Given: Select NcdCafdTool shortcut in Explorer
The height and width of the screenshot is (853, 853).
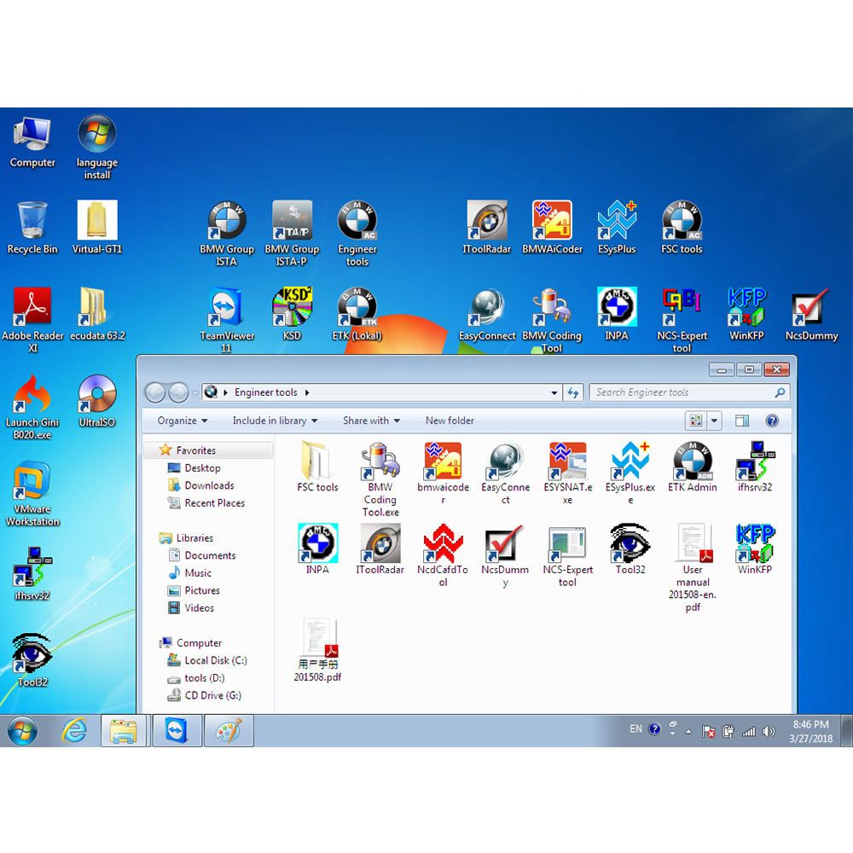Looking at the screenshot, I should pyautogui.click(x=443, y=555).
